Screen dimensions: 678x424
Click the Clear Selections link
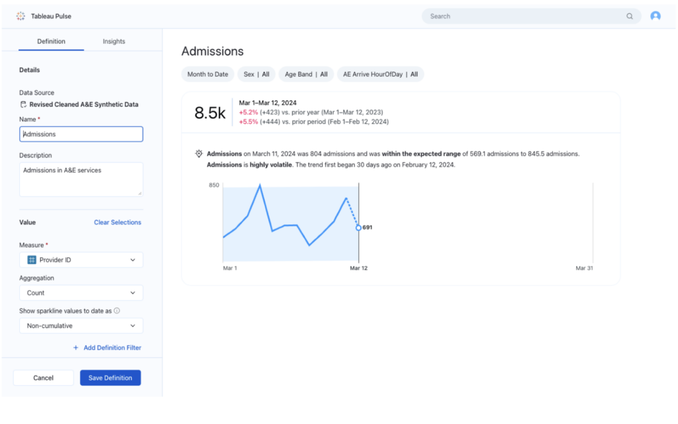pos(117,222)
